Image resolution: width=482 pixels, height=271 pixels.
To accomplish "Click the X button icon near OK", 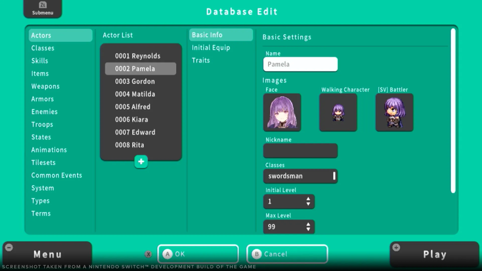I will tap(148, 254).
